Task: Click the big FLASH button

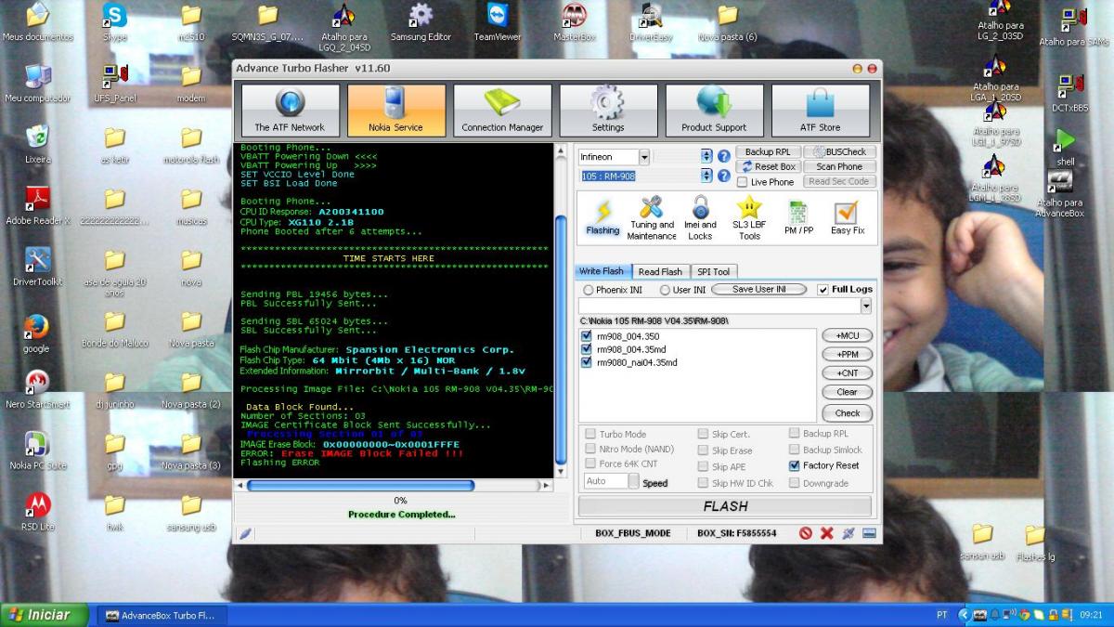Action: coord(725,506)
